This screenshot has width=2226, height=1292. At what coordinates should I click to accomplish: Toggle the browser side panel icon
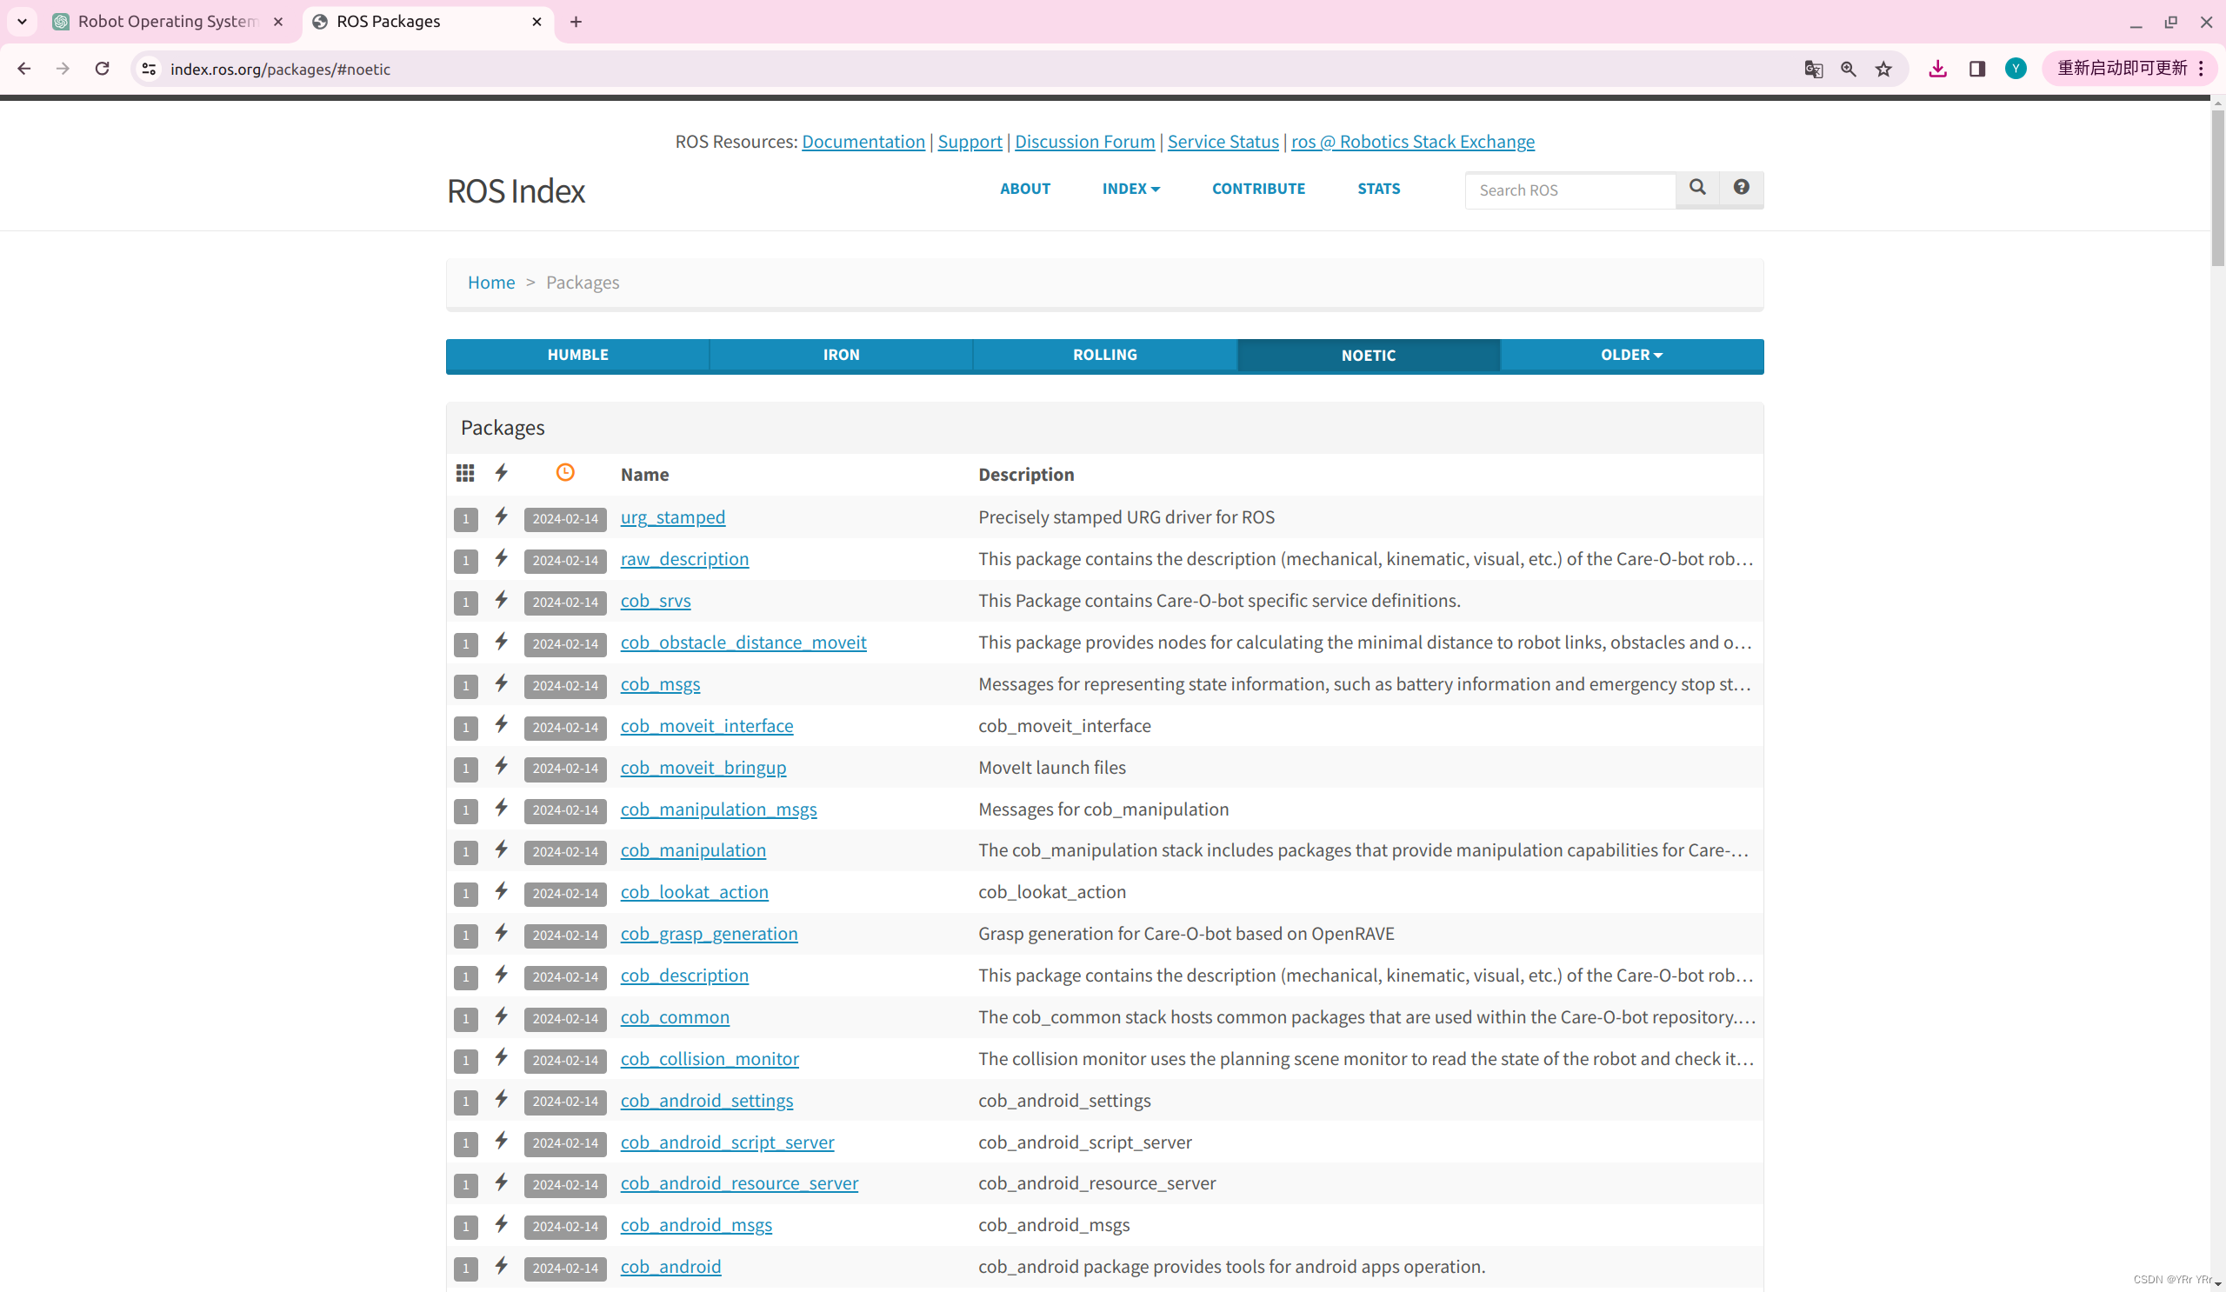click(1977, 69)
